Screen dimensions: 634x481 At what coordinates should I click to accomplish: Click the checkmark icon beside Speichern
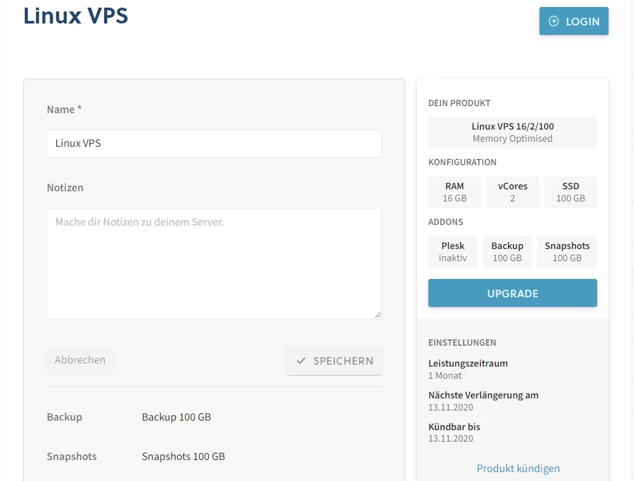[x=301, y=361]
